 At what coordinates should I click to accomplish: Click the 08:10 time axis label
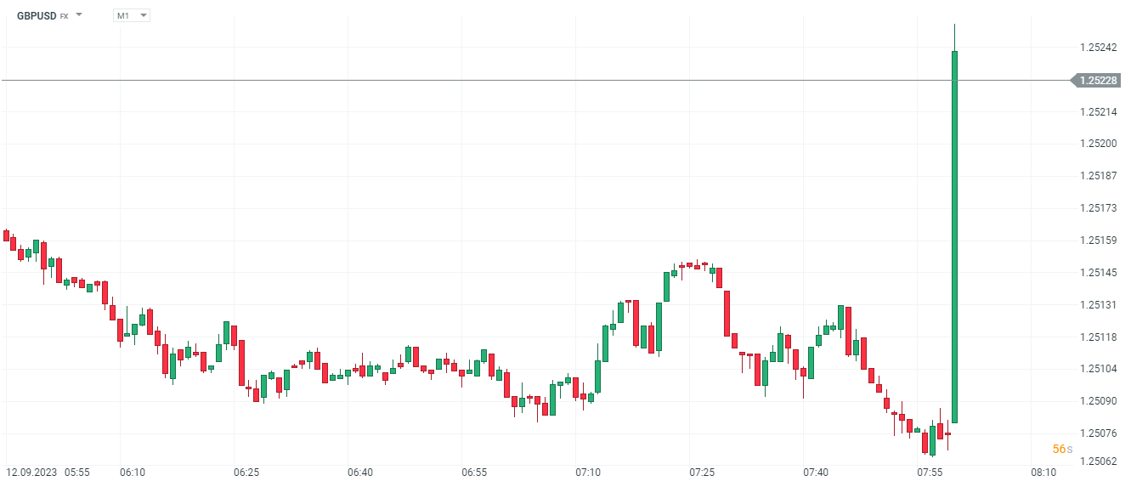[1043, 473]
